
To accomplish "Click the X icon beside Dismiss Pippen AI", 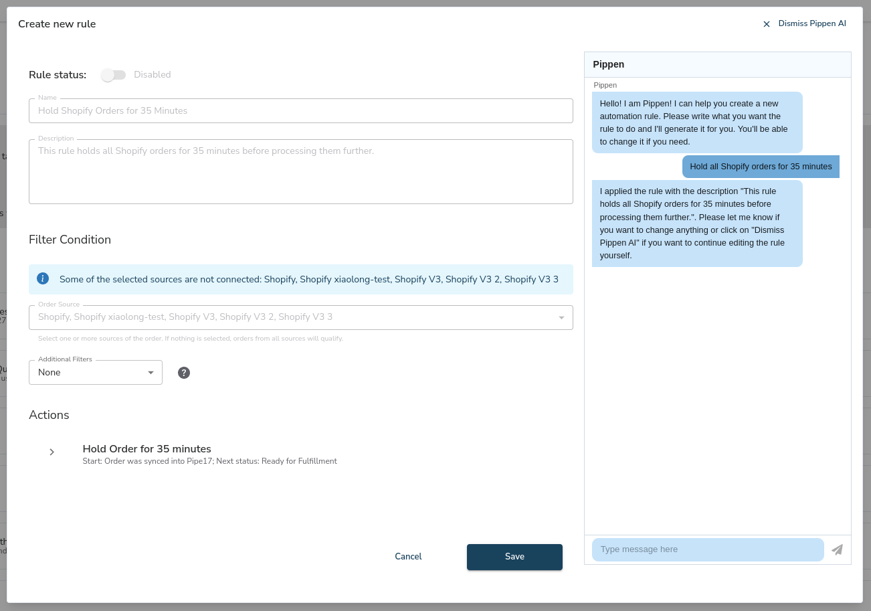I will point(767,24).
